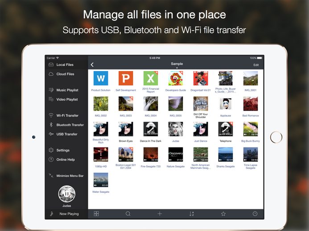Click the USB Transfer icon
This screenshot has width=309, height=231.
51,134
